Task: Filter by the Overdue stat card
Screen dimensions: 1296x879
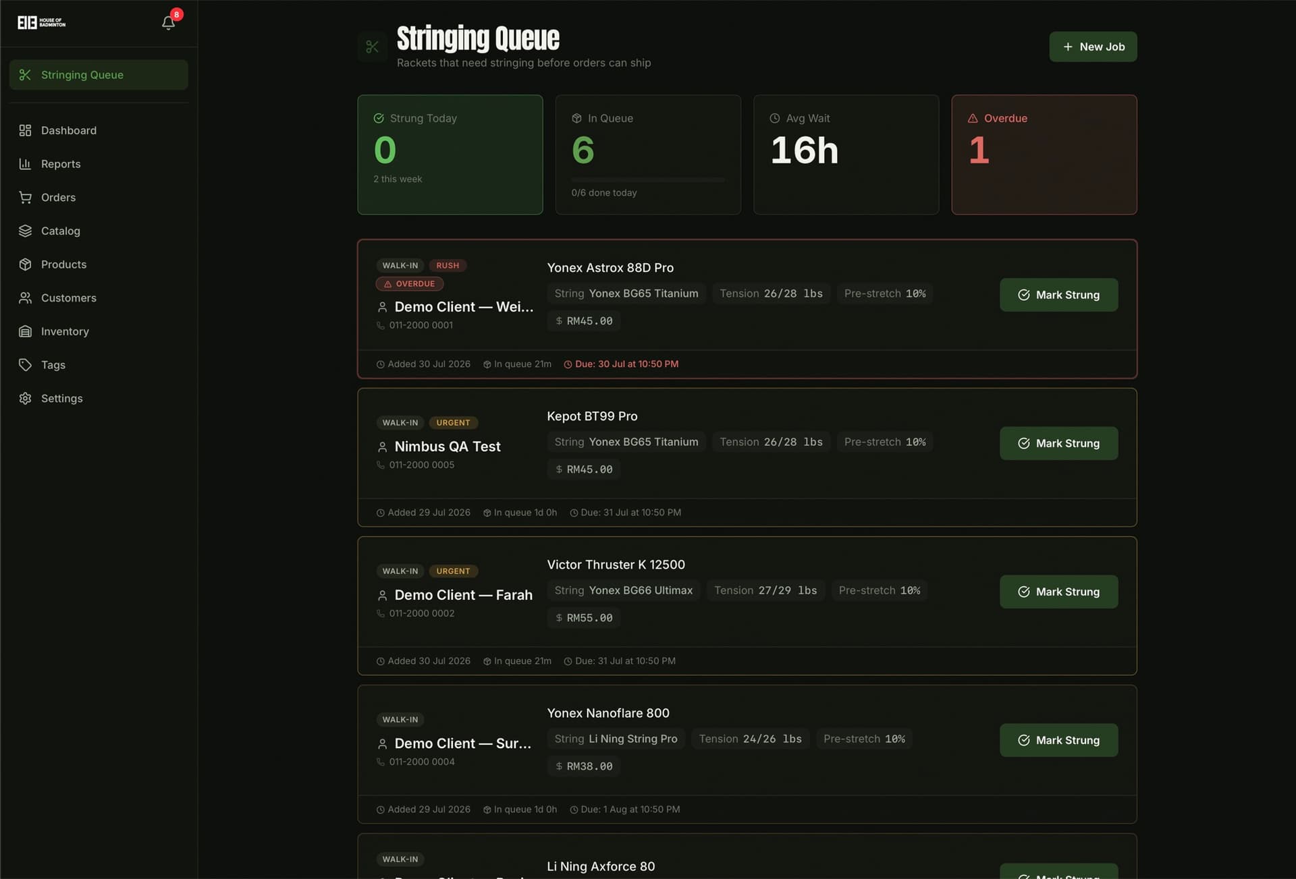Action: pos(1044,154)
